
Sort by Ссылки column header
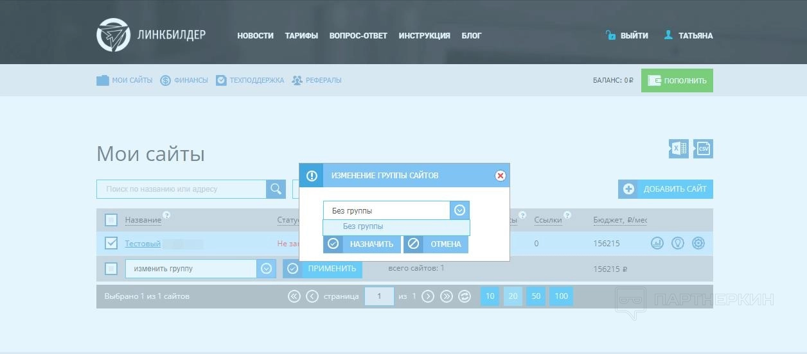tap(548, 220)
